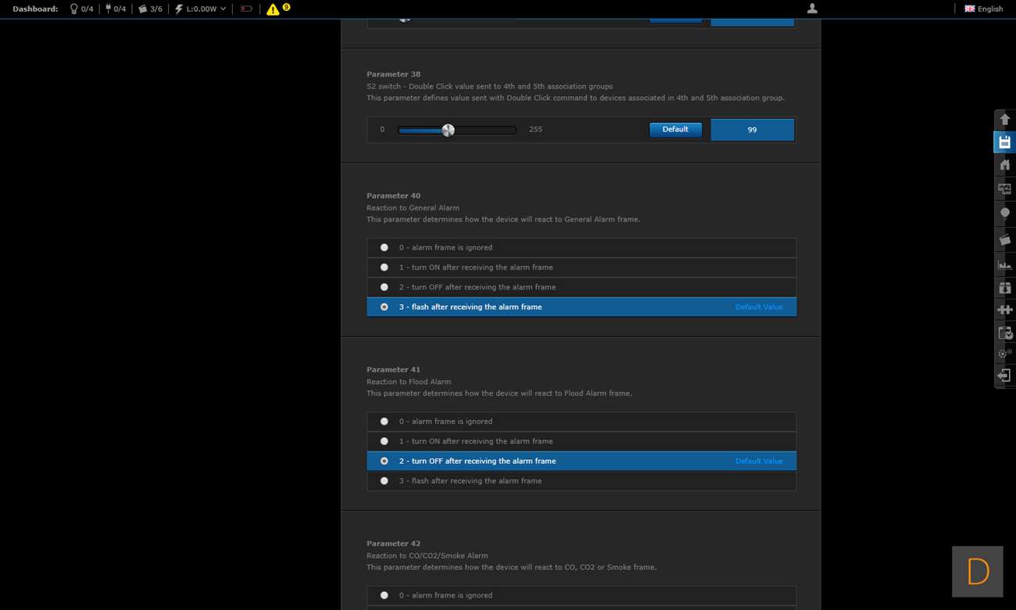Screen dimensions: 1016x610
Task: Open the Plugins puzzle-piece icon
Action: pyautogui.click(x=1005, y=310)
